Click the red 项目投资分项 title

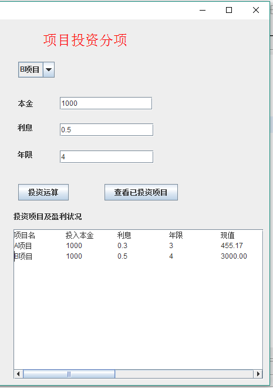85,40
